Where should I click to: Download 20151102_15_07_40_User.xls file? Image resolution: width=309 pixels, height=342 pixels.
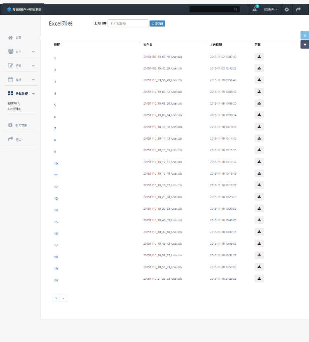259,57
